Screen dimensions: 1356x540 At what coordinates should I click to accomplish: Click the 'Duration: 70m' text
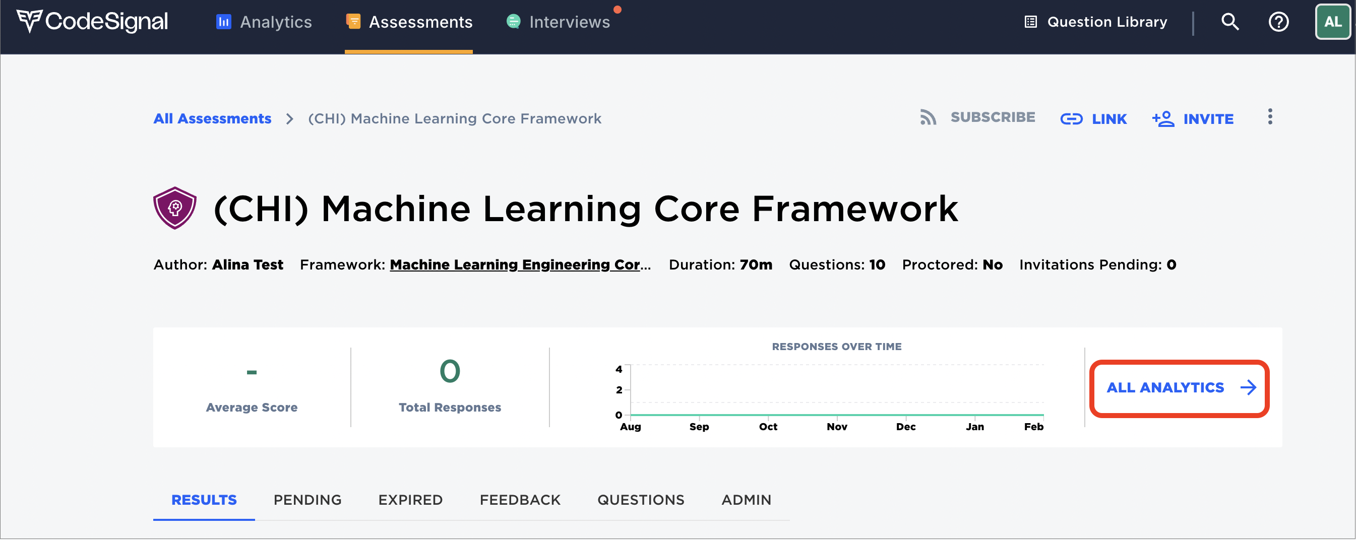coord(721,265)
